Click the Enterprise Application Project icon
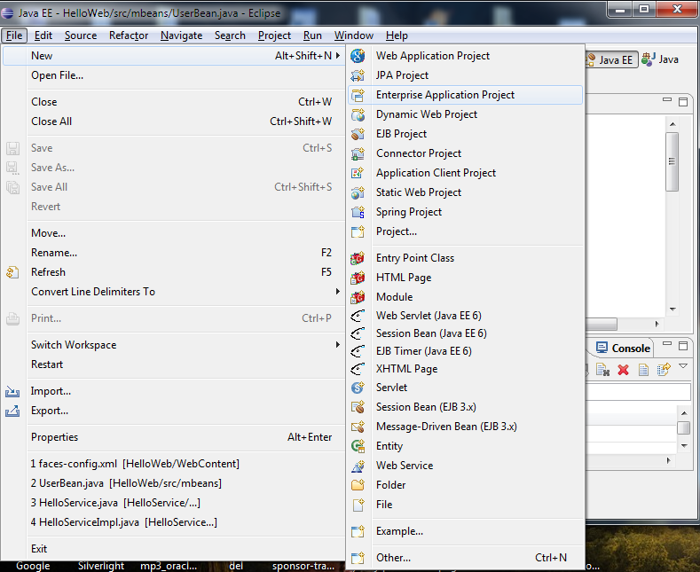Viewport: 700px width, 572px height. click(x=358, y=95)
